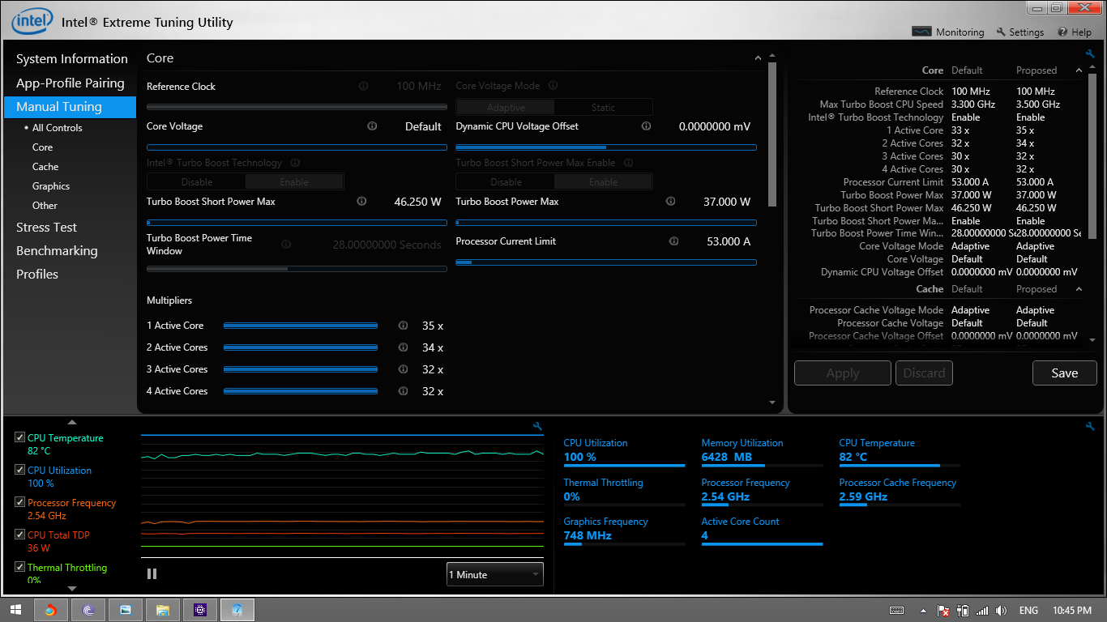This screenshot has width=1107, height=622.
Task: Click info icon for 2 Active Cores multiplier
Action: click(403, 347)
